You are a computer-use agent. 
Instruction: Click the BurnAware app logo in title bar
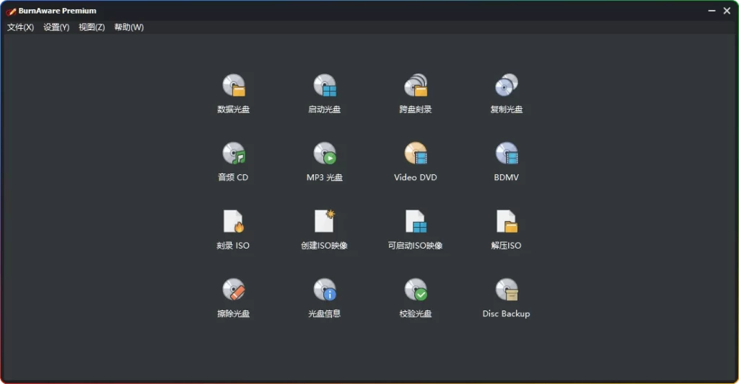click(x=12, y=12)
